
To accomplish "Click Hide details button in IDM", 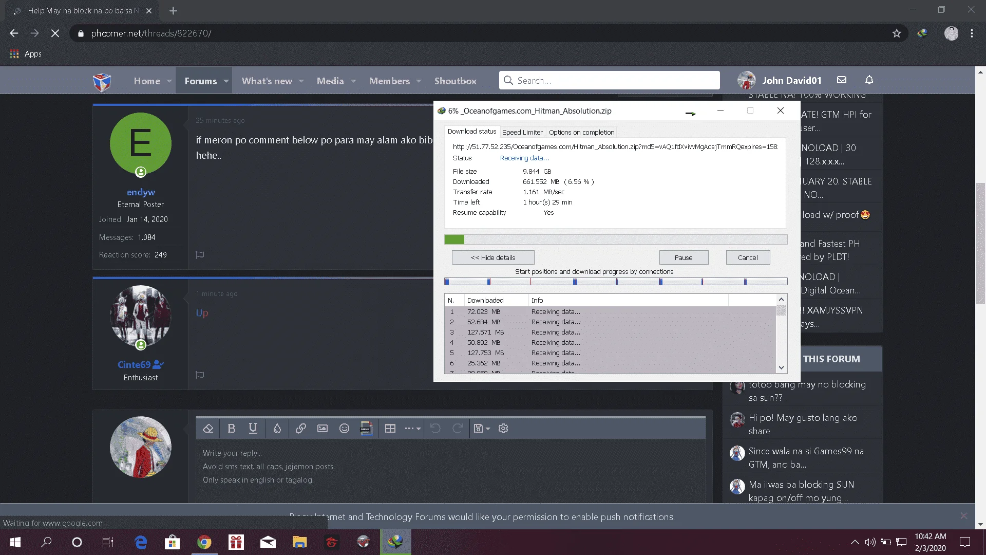I will 493,257.
